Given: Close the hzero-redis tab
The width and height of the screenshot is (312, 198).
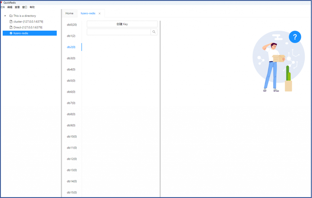Looking at the screenshot, I should click(99, 13).
